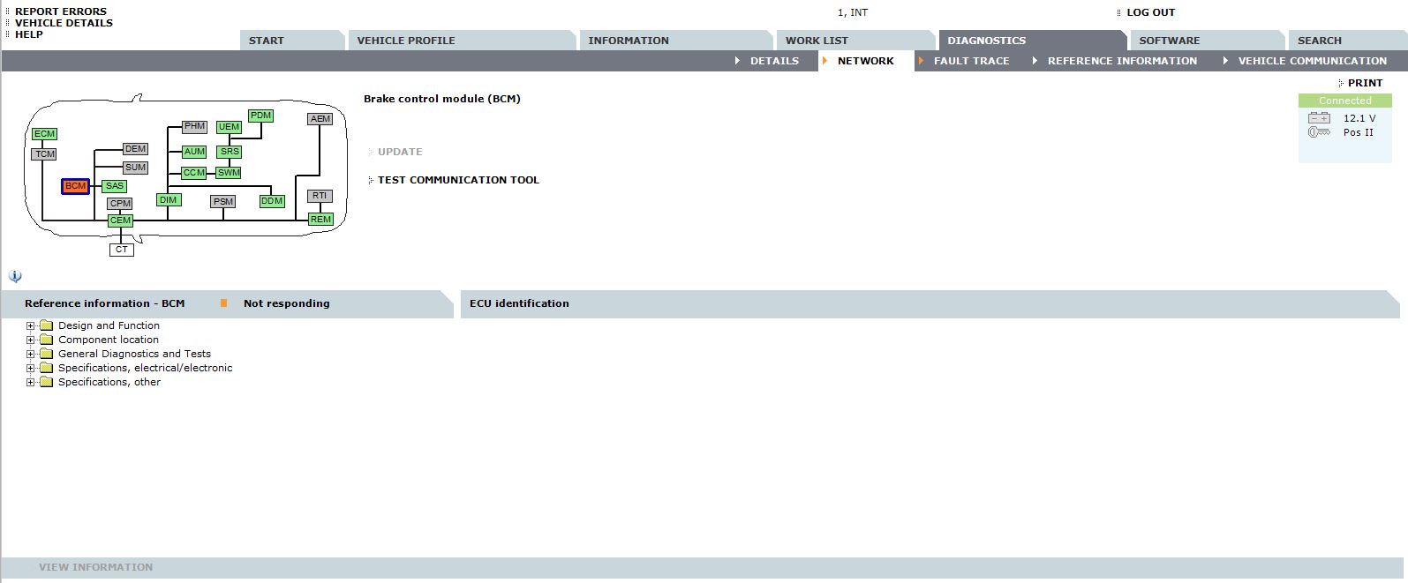
Task: Expand the Component location tree node
Action: pyautogui.click(x=31, y=340)
